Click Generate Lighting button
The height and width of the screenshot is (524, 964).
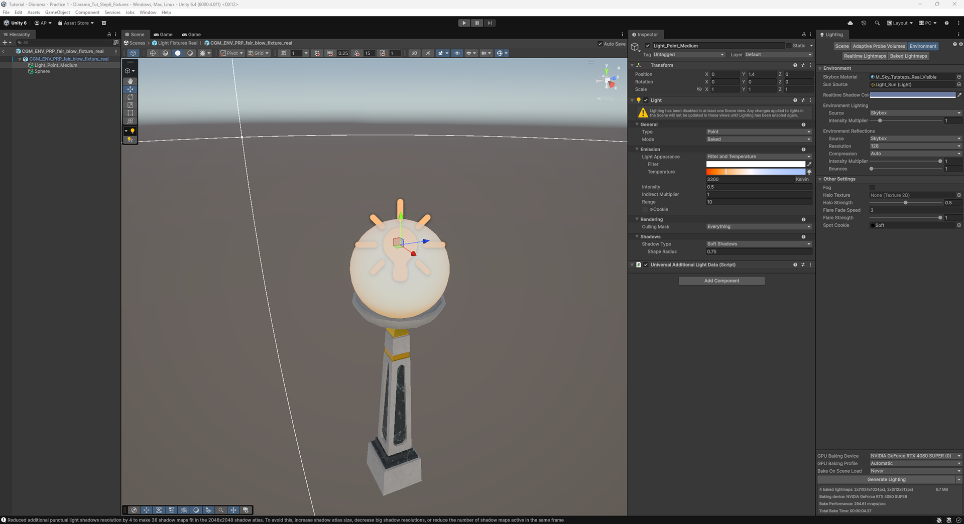coord(886,480)
